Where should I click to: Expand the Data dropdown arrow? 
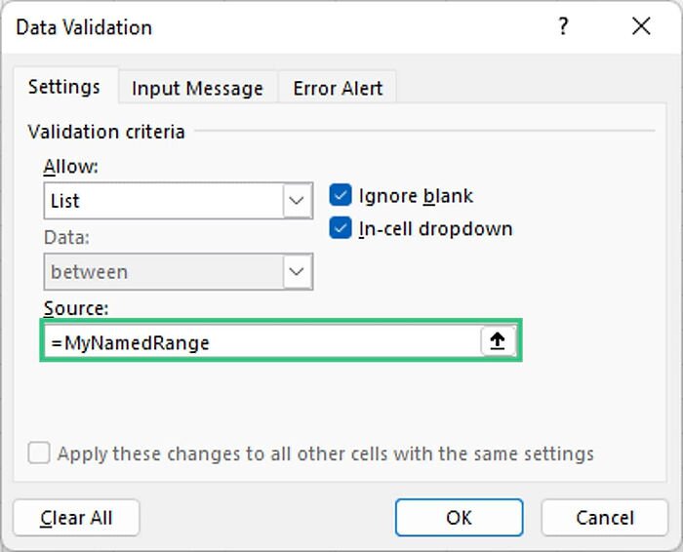[x=297, y=272]
